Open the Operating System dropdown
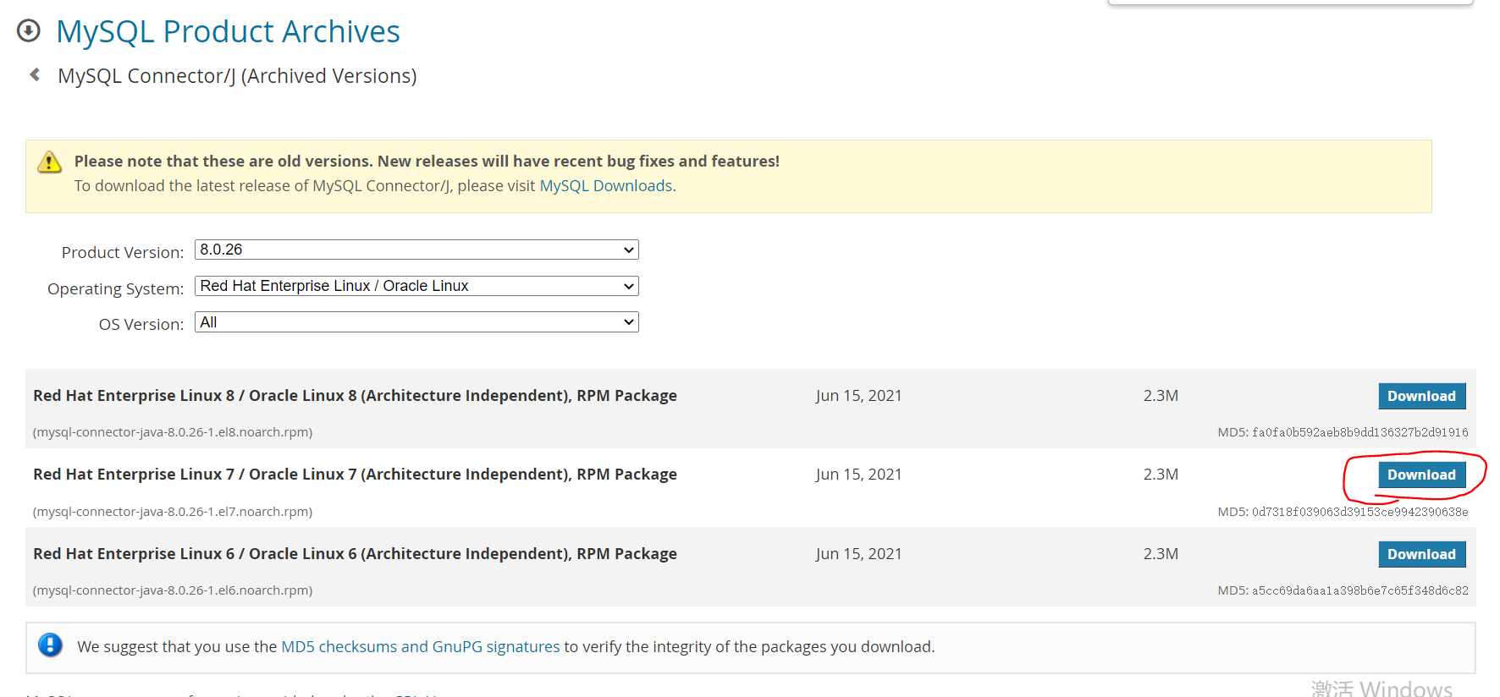The width and height of the screenshot is (1500, 697). [416, 286]
